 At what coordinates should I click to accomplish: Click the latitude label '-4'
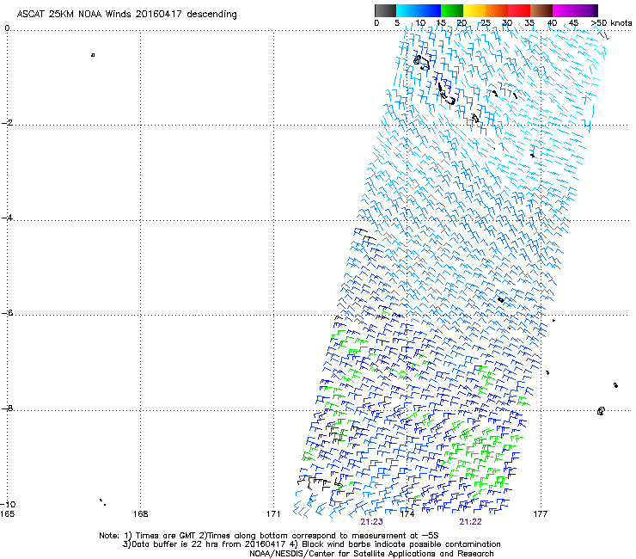[7, 218]
